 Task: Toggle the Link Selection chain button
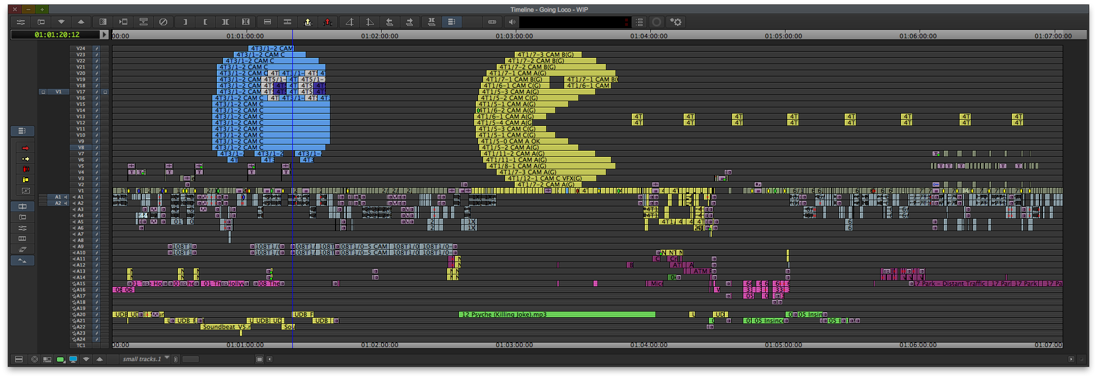(x=492, y=22)
